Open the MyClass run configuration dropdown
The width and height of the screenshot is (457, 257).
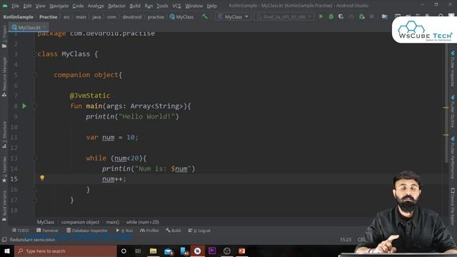click(233, 16)
